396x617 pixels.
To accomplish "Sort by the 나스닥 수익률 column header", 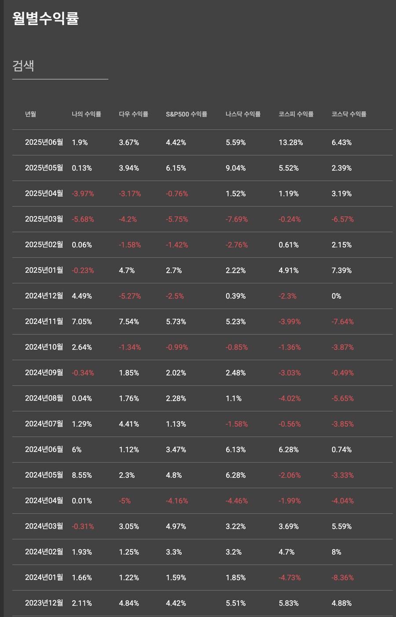I will click(243, 114).
